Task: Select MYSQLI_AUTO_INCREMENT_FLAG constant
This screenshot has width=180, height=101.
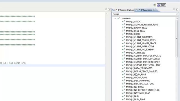Action: pyautogui.click(x=142, y=25)
